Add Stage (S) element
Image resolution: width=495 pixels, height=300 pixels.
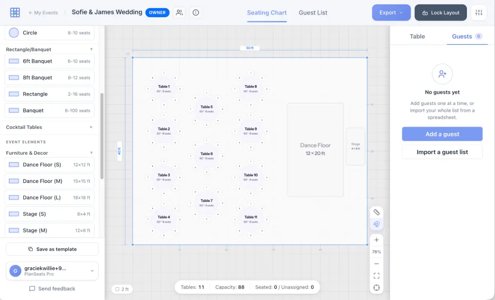tap(49, 214)
